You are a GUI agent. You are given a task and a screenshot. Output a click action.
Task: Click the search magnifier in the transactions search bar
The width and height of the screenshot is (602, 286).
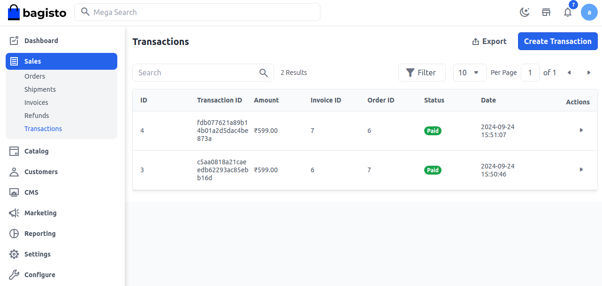(263, 73)
